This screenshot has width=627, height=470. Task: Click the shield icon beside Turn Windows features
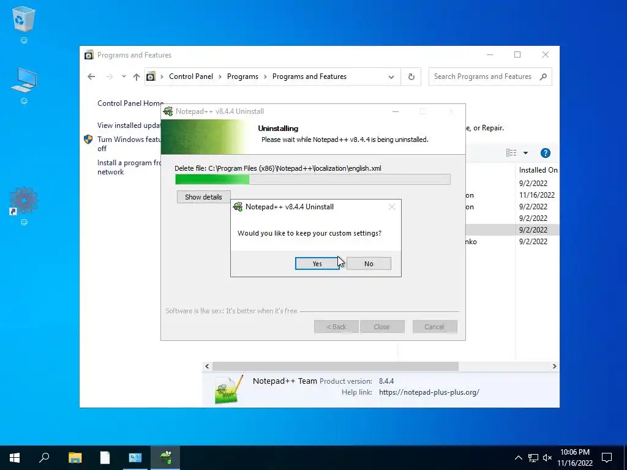pos(88,139)
